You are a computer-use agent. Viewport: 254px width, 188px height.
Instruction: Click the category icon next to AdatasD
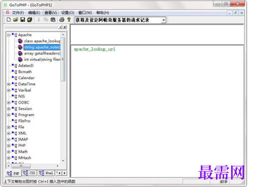click(14, 66)
